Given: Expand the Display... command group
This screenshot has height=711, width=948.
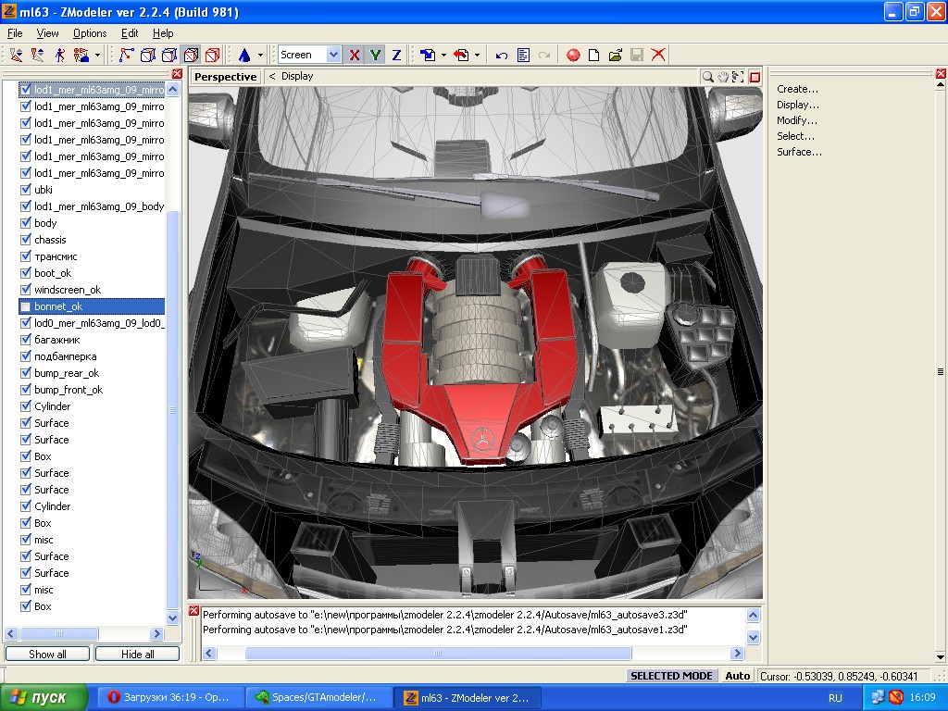Looking at the screenshot, I should point(797,105).
